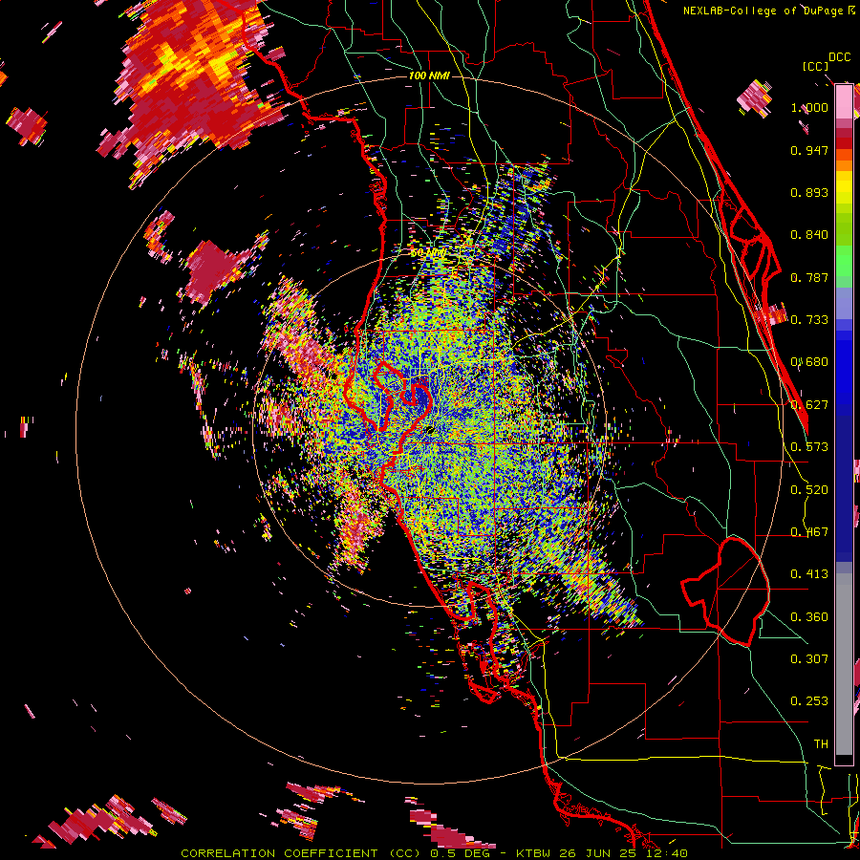Click the 100 NMI range ring label

tap(429, 75)
